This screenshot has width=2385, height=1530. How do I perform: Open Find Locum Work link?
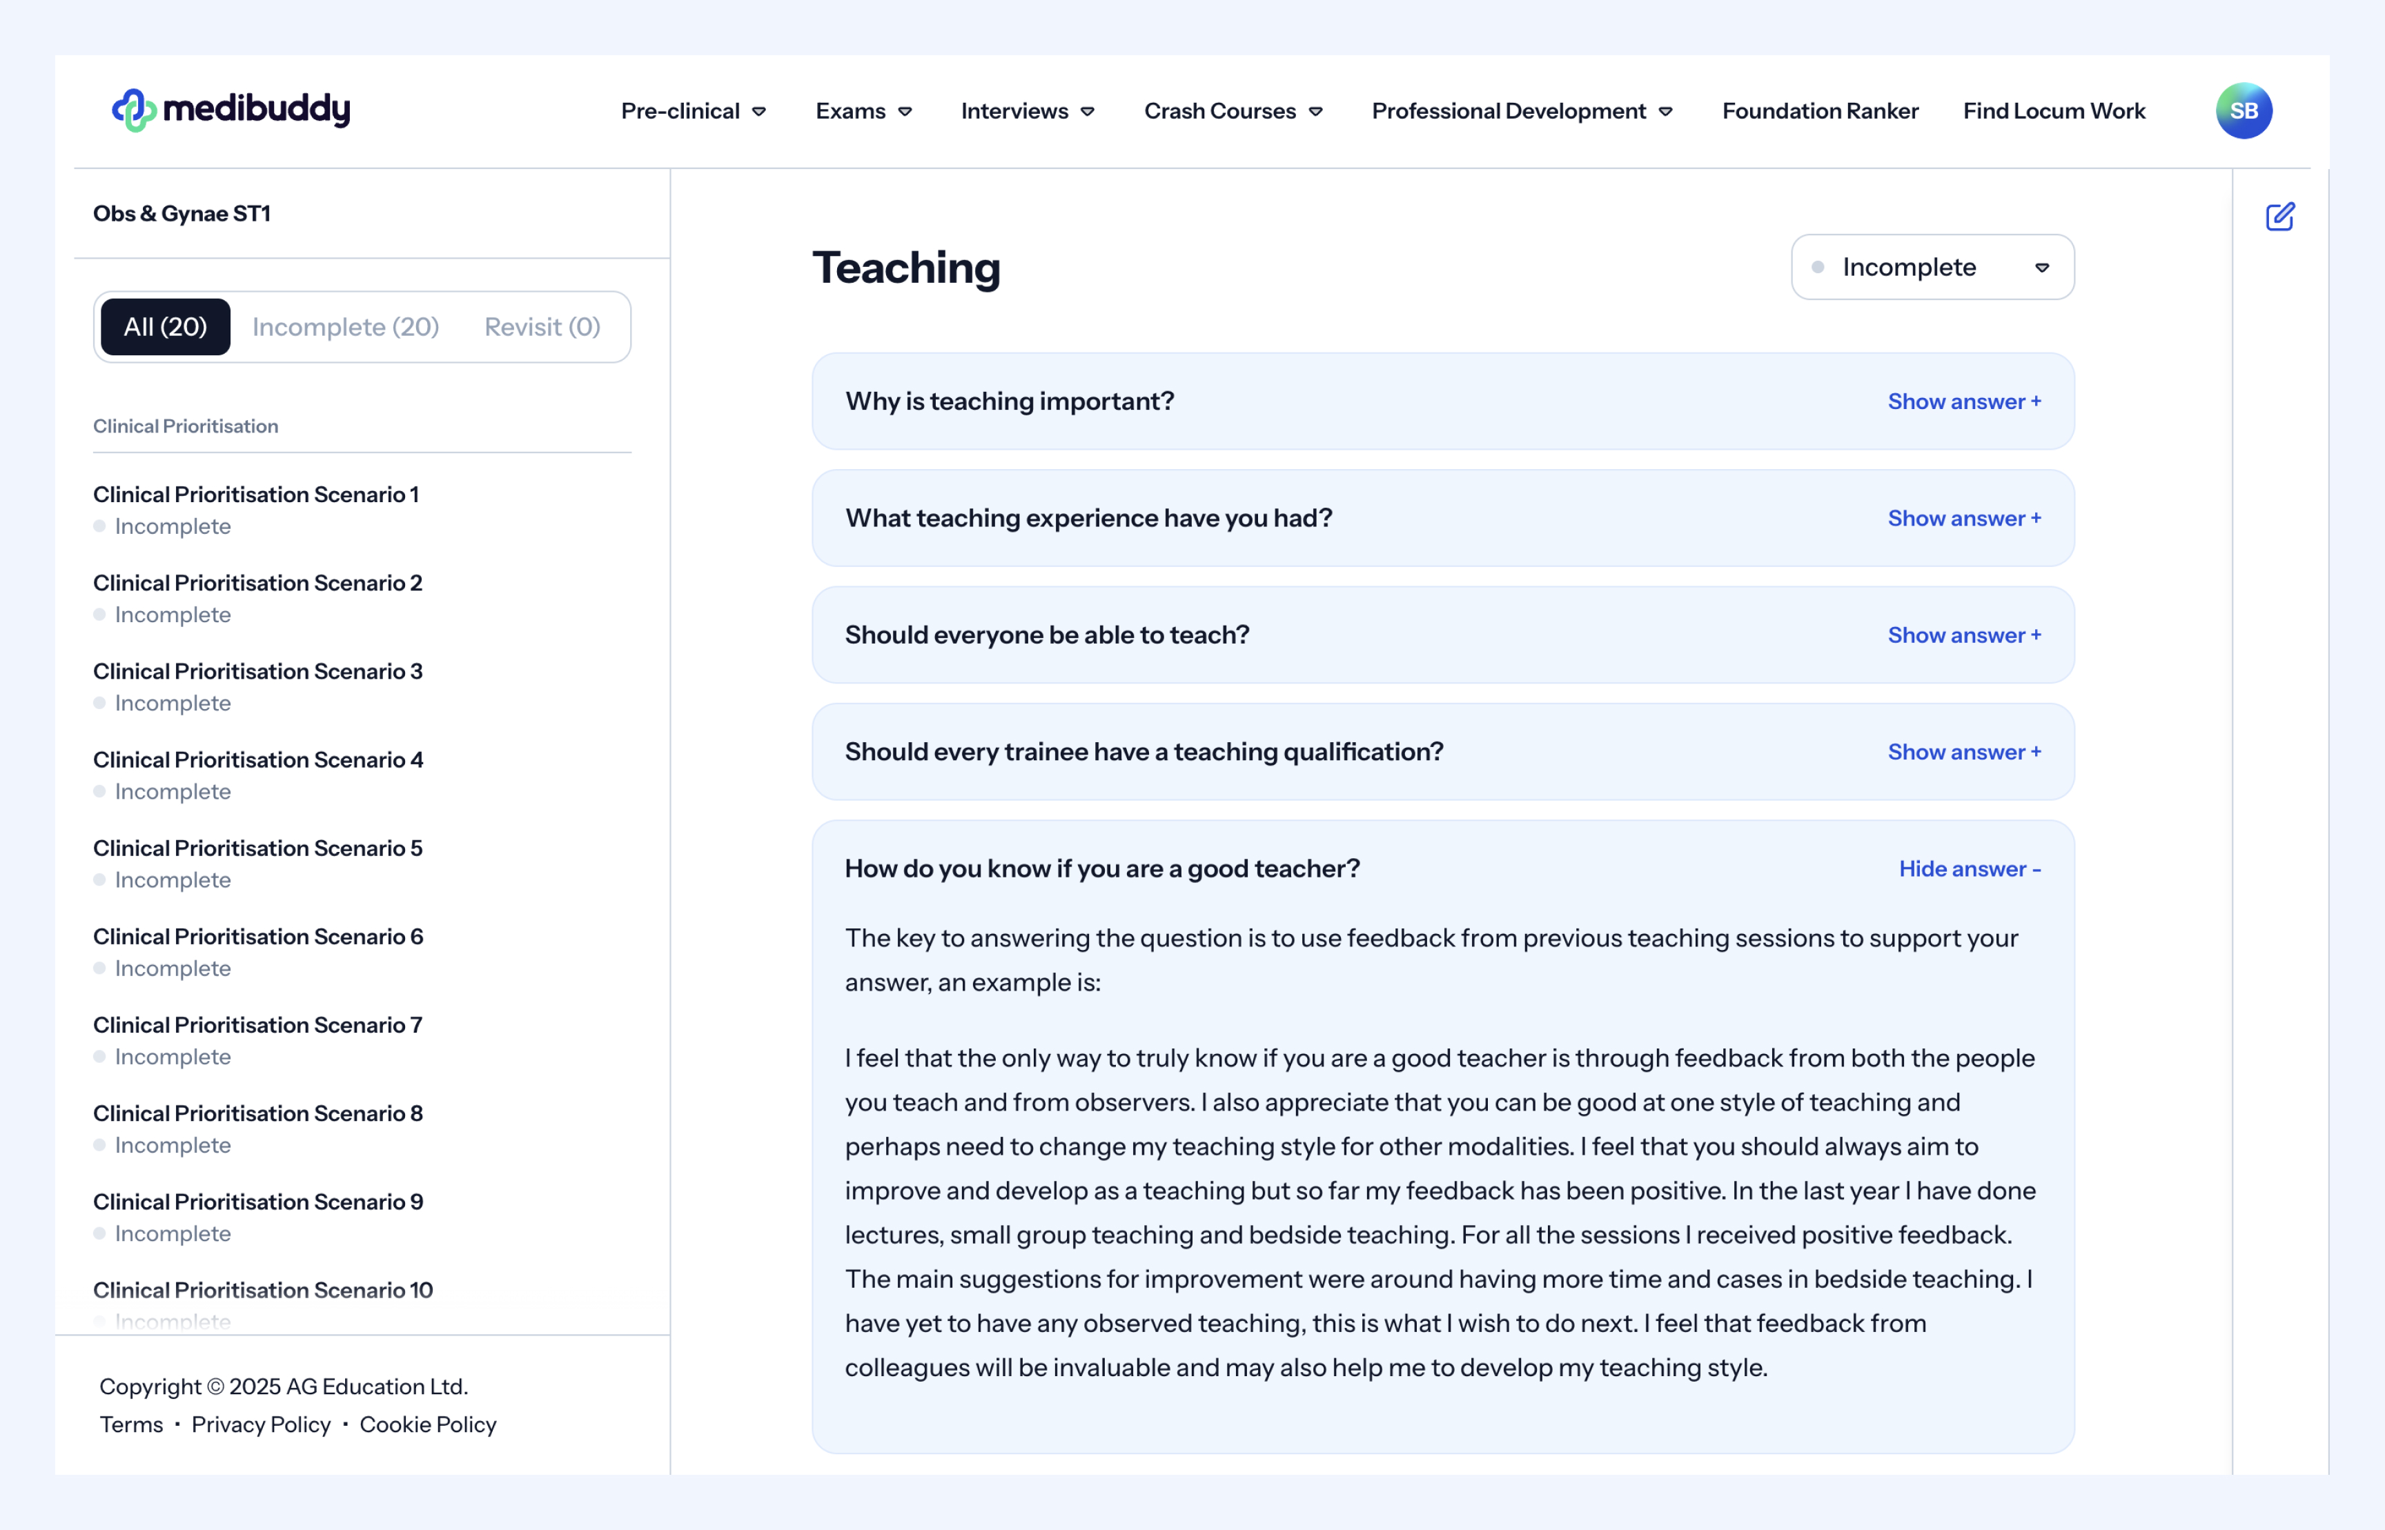(2053, 111)
